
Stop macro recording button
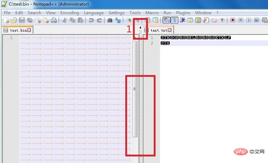[241, 20]
